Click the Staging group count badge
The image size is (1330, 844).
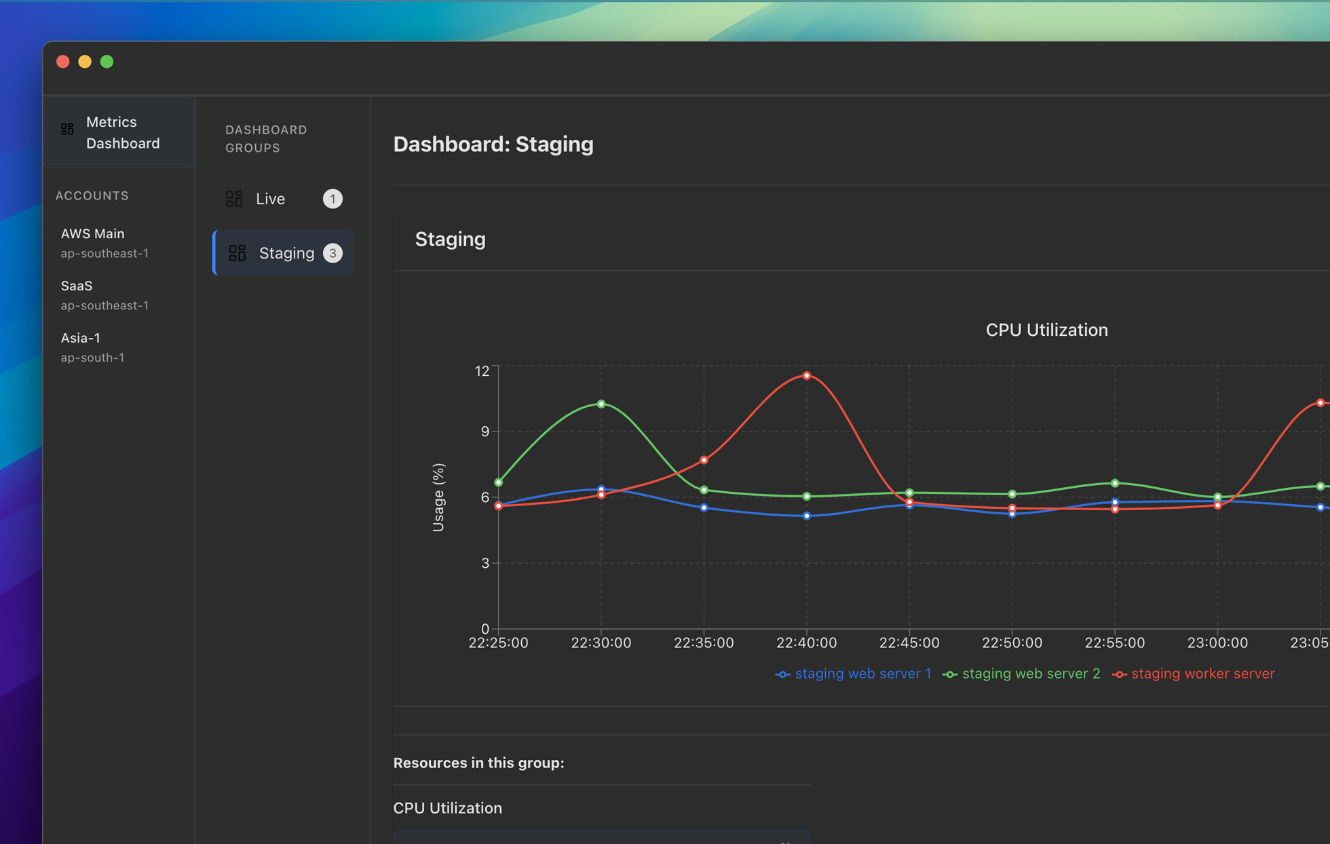coord(332,253)
